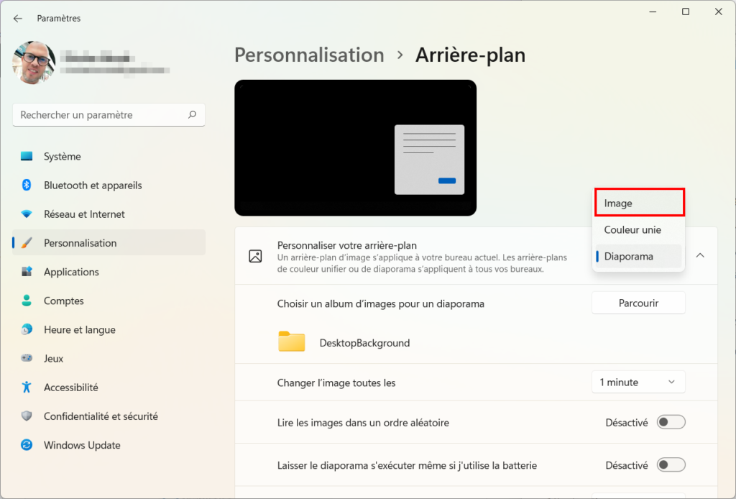Open the Système settings page
This screenshot has height=499, width=736.
[109, 156]
